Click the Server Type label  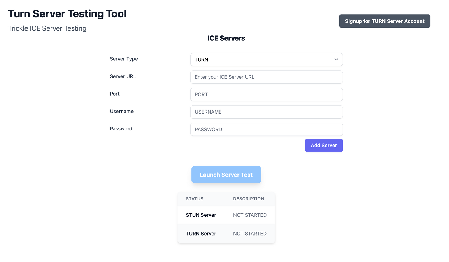[123, 59]
